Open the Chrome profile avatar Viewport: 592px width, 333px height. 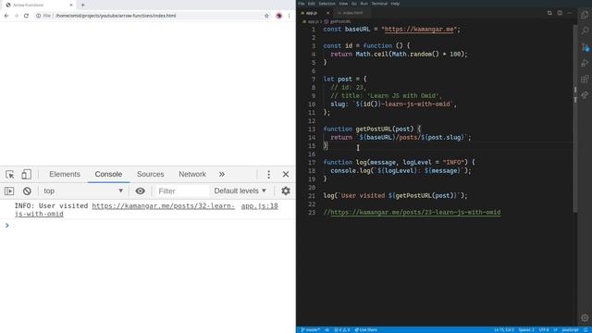click(x=279, y=16)
